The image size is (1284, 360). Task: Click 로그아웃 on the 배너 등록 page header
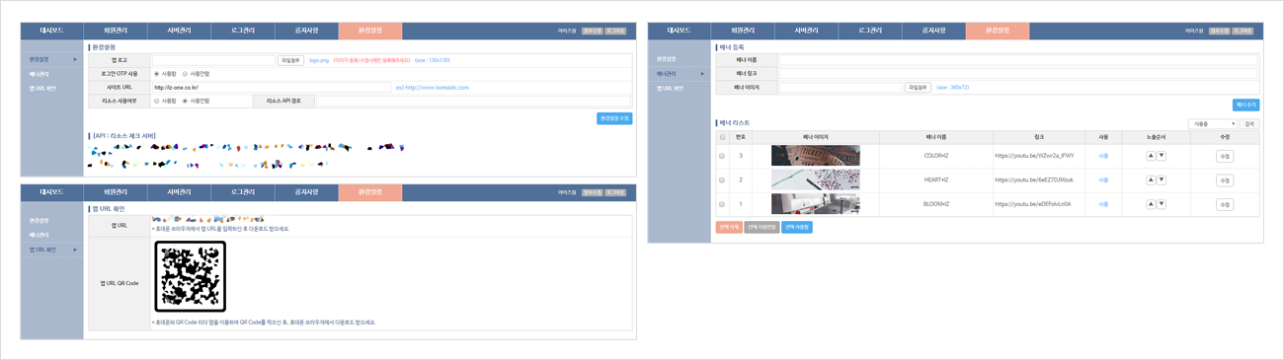click(1244, 32)
